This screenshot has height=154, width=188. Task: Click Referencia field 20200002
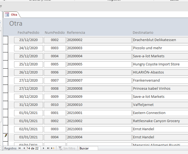(x=99, y=40)
